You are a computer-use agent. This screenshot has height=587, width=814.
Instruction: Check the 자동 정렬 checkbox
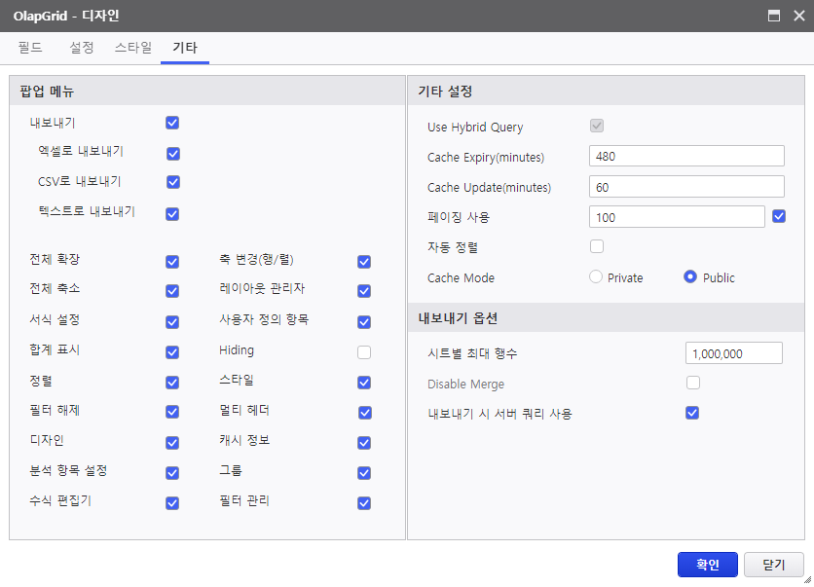point(597,246)
